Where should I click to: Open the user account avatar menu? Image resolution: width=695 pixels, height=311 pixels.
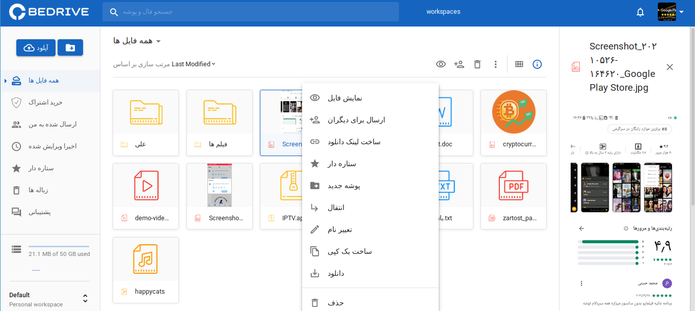pyautogui.click(x=670, y=12)
